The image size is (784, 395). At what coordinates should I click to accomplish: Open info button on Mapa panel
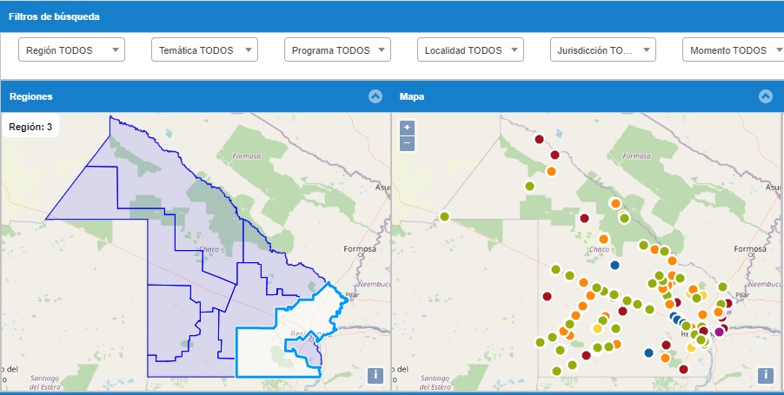[x=766, y=375]
